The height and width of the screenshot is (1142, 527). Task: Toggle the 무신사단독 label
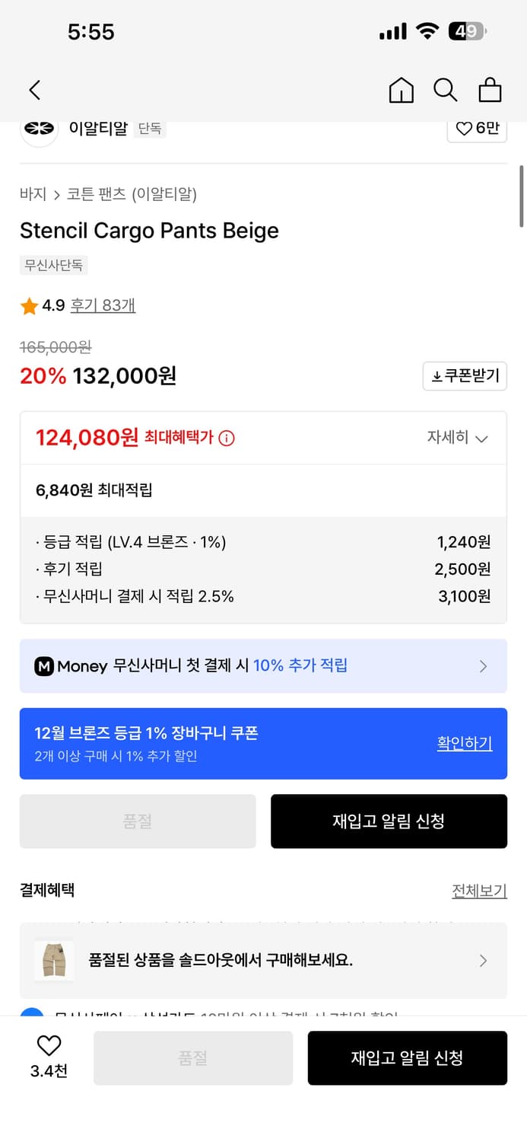tap(53, 265)
